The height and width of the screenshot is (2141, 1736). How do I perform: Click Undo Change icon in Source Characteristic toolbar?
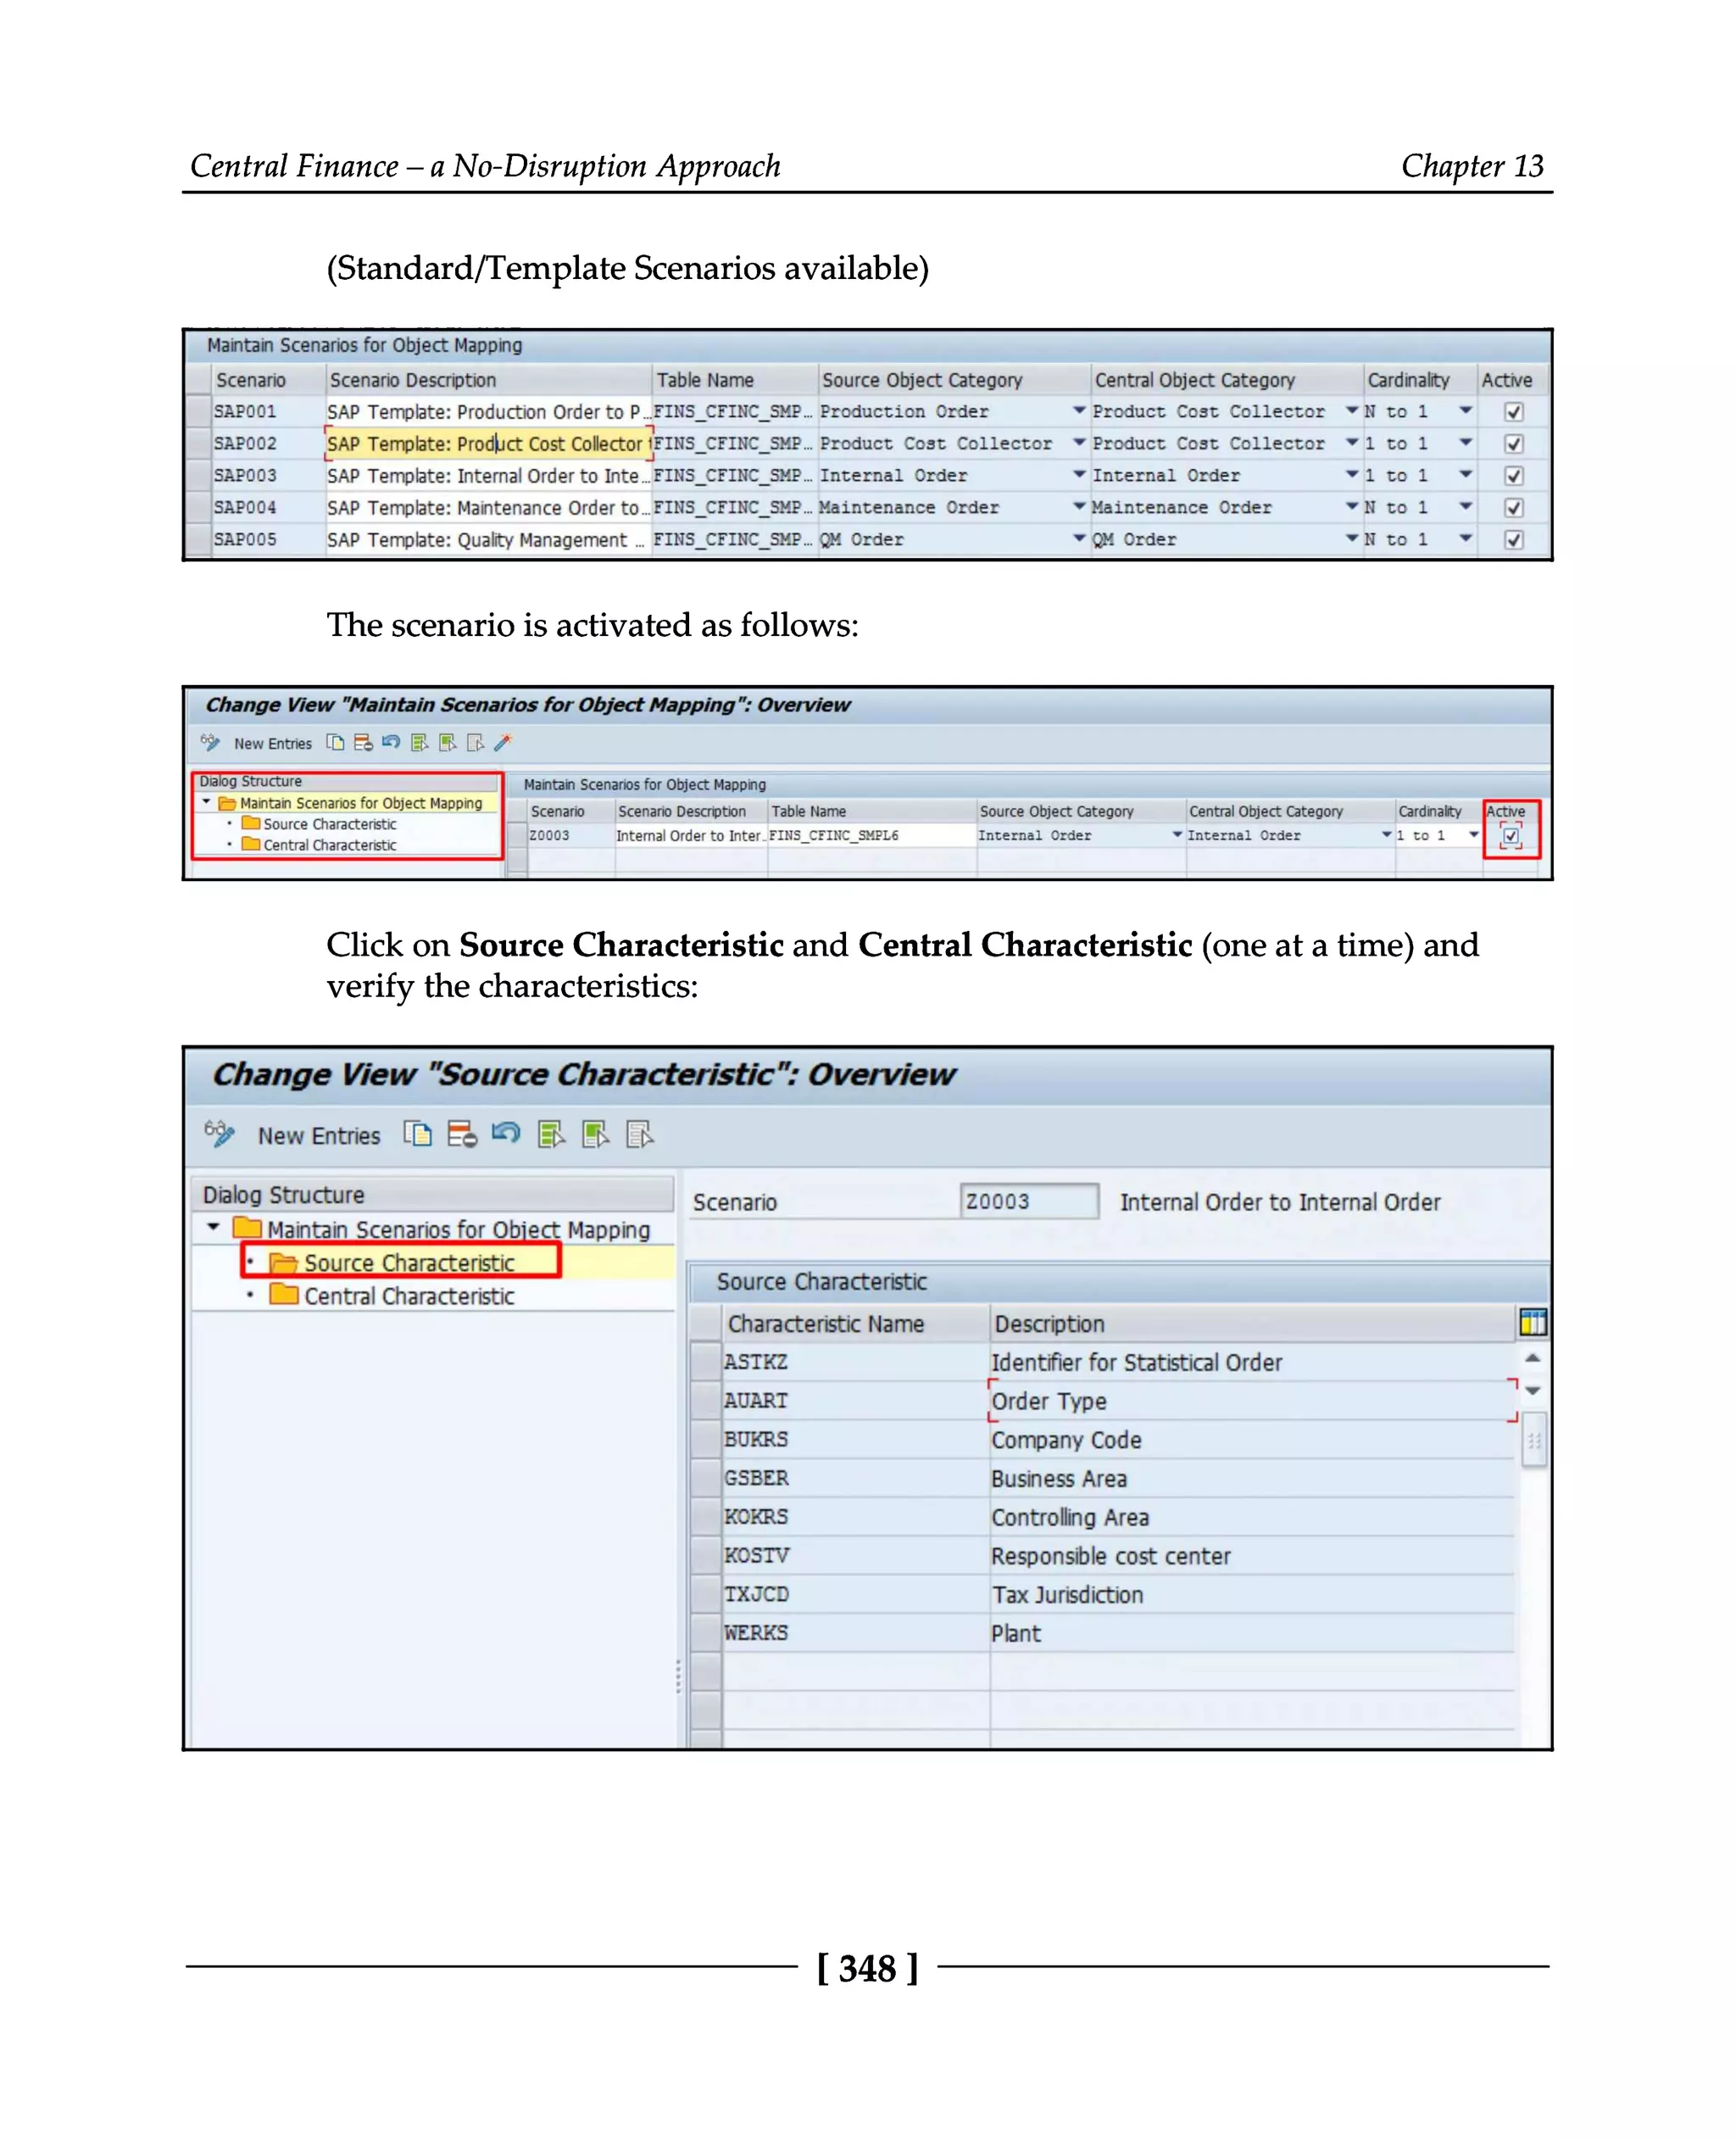pos(506,1134)
